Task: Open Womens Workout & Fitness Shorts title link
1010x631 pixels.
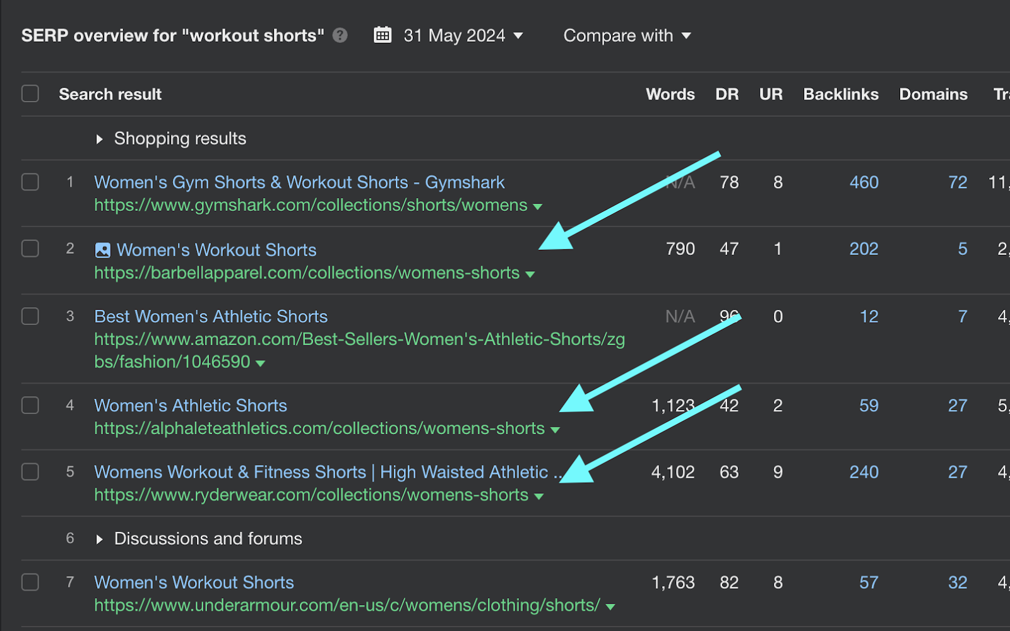Action: point(328,472)
